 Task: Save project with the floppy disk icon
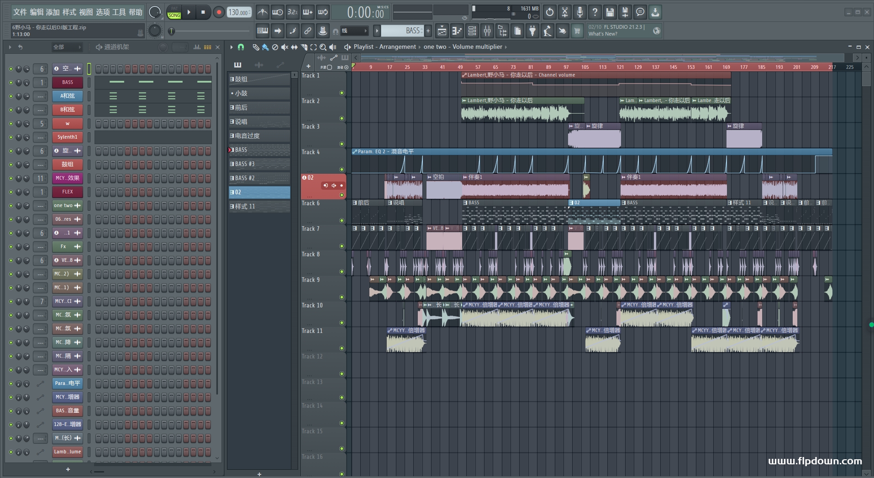pos(610,12)
